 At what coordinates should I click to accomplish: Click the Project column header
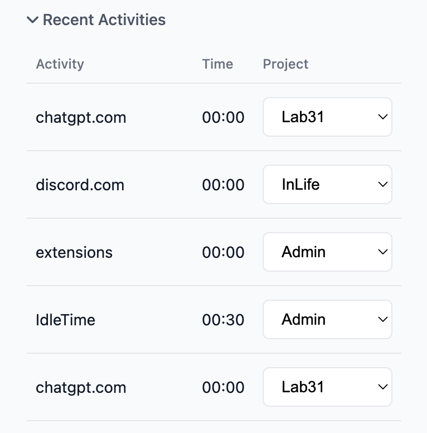tap(285, 64)
